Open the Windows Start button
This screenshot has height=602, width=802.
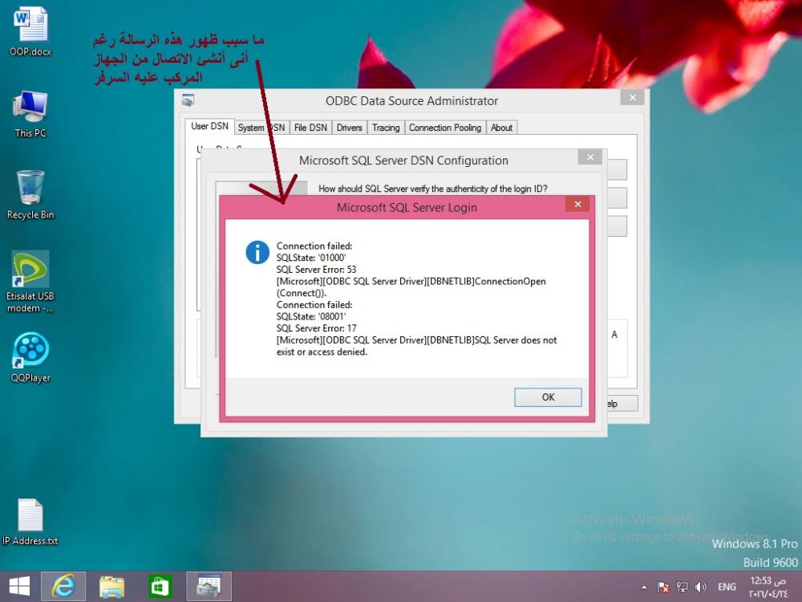click(x=19, y=587)
